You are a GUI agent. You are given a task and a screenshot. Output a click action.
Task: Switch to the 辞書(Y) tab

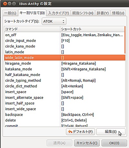tap(103, 13)
